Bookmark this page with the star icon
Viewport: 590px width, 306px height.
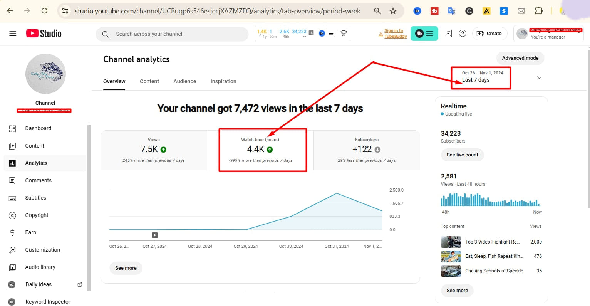[393, 11]
